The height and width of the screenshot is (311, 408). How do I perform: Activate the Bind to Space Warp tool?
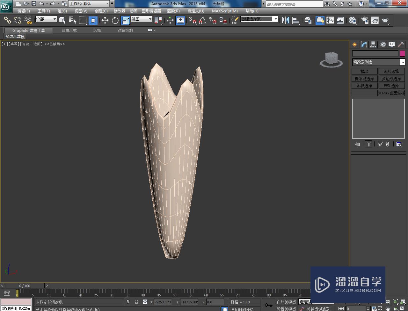28,20
